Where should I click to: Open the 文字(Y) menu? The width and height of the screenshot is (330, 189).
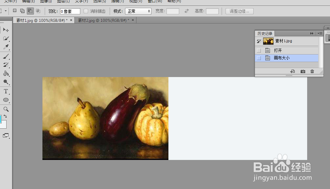[x=82, y=2]
